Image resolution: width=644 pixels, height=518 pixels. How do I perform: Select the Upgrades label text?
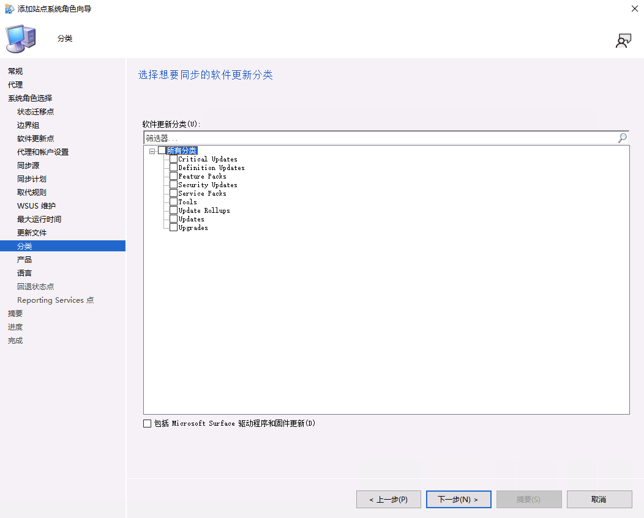click(x=193, y=228)
